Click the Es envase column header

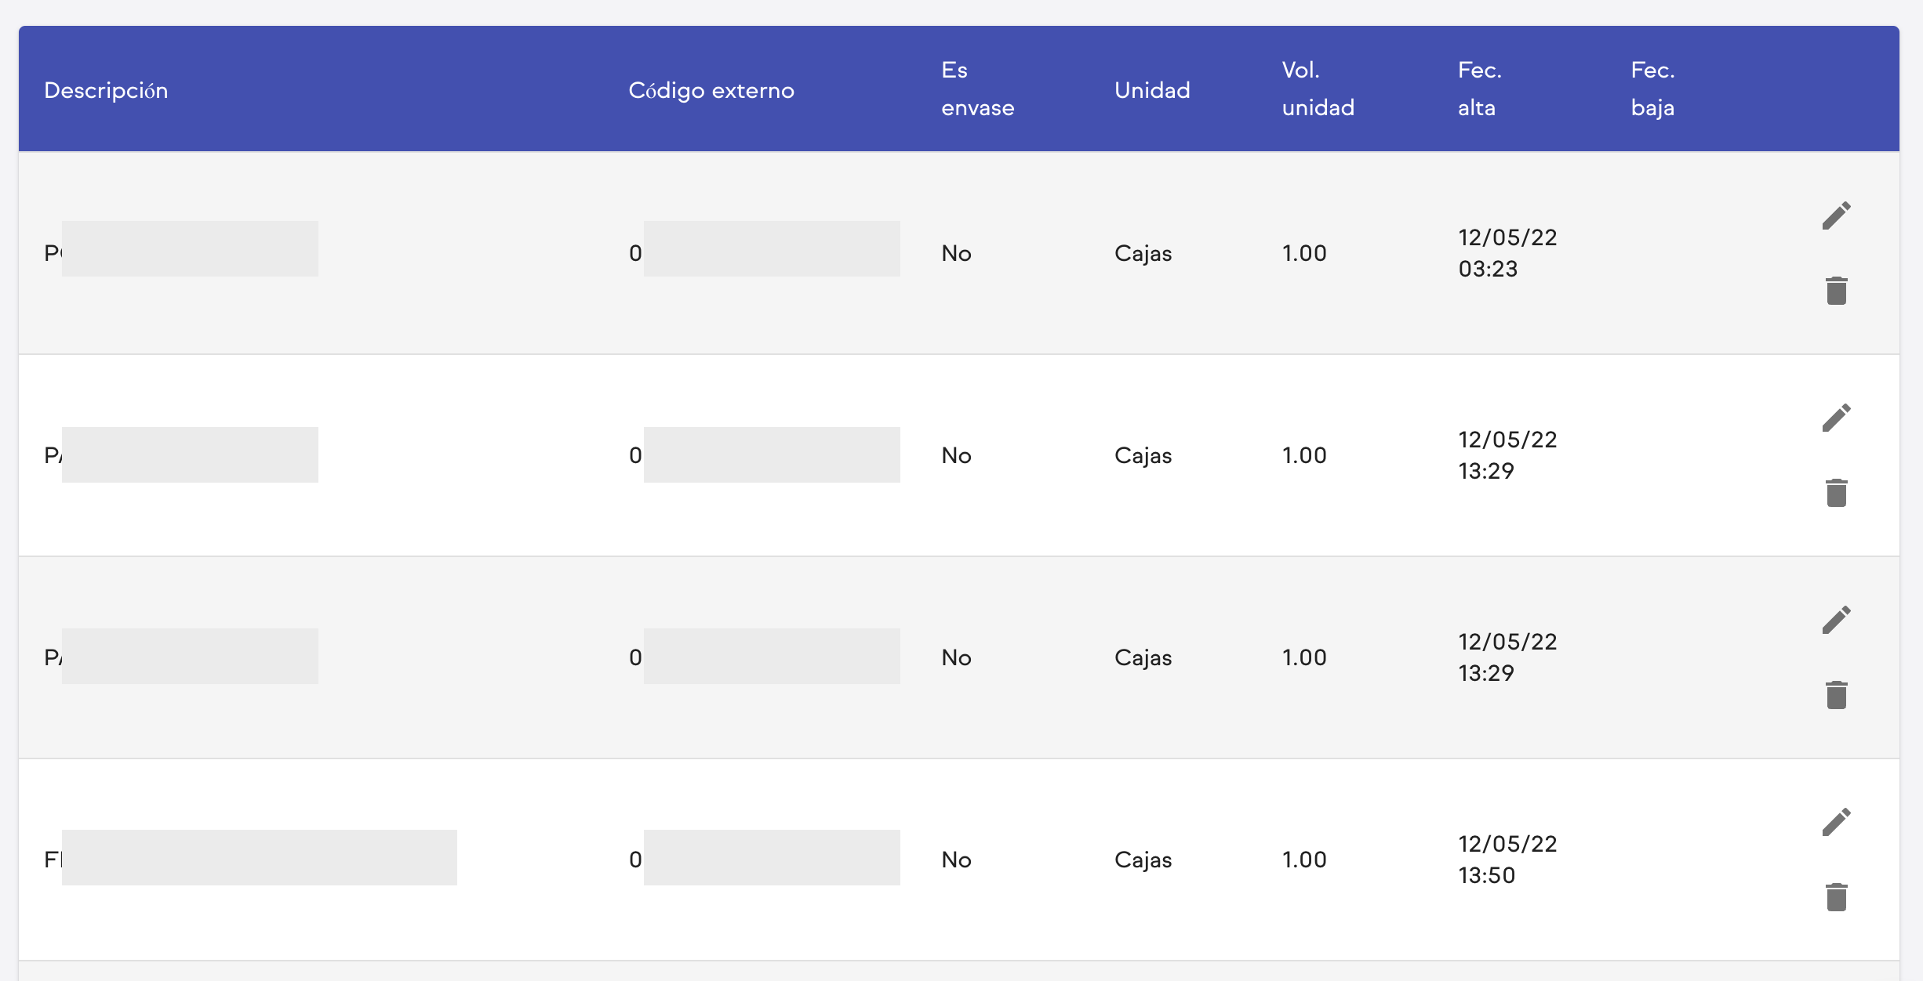[x=977, y=89]
